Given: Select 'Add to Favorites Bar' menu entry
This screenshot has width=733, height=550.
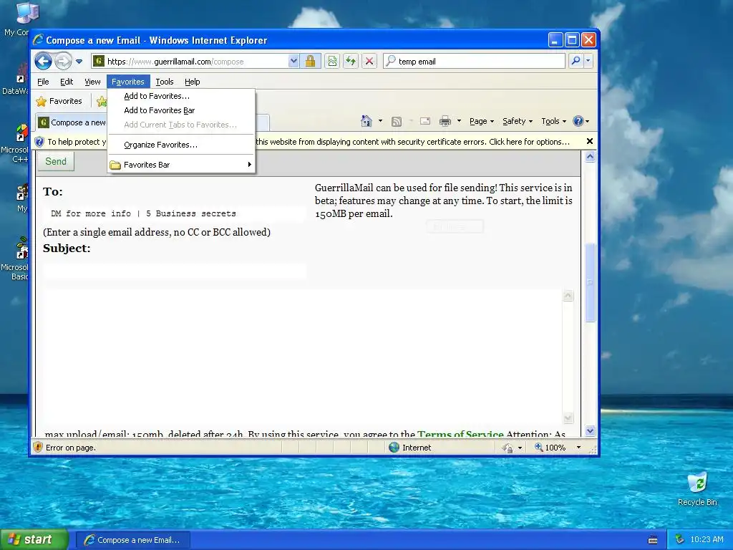Looking at the screenshot, I should pos(181,110).
